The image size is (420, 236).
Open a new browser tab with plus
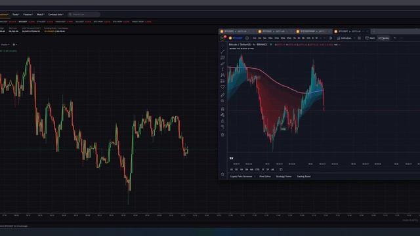tap(374, 31)
